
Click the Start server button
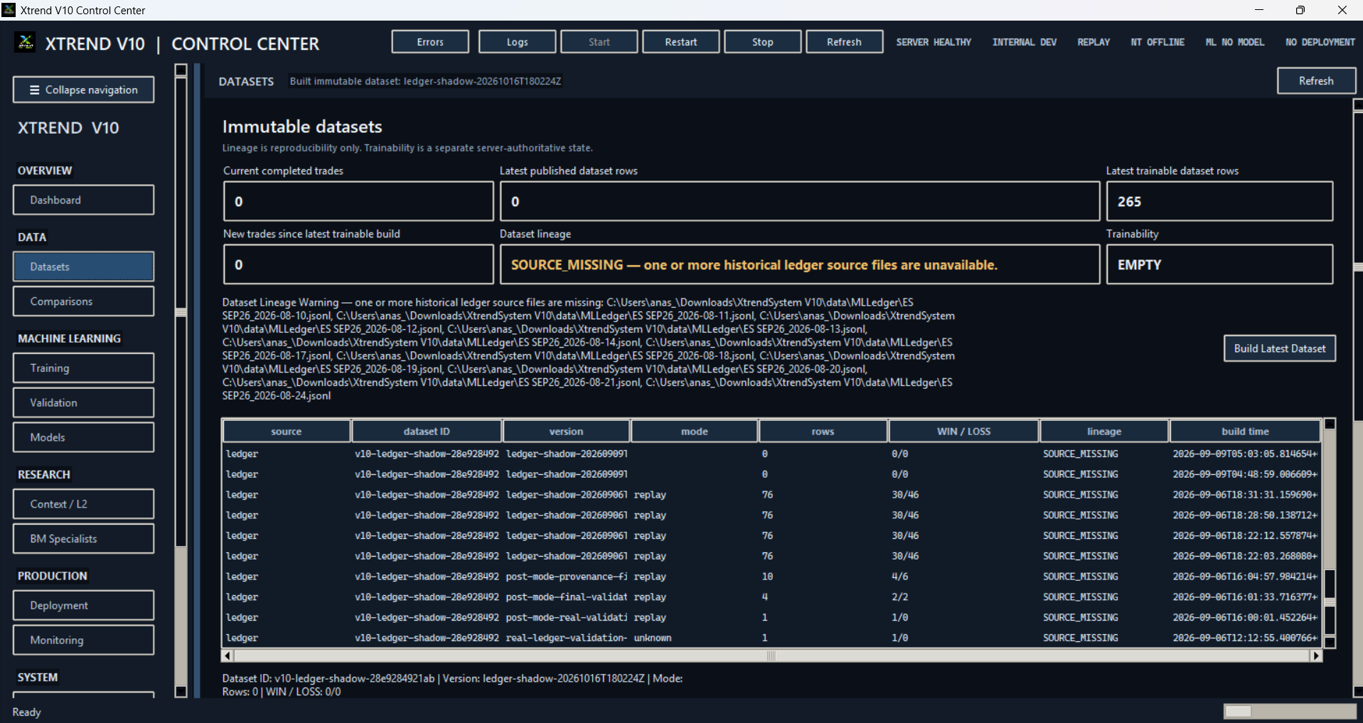(x=599, y=42)
